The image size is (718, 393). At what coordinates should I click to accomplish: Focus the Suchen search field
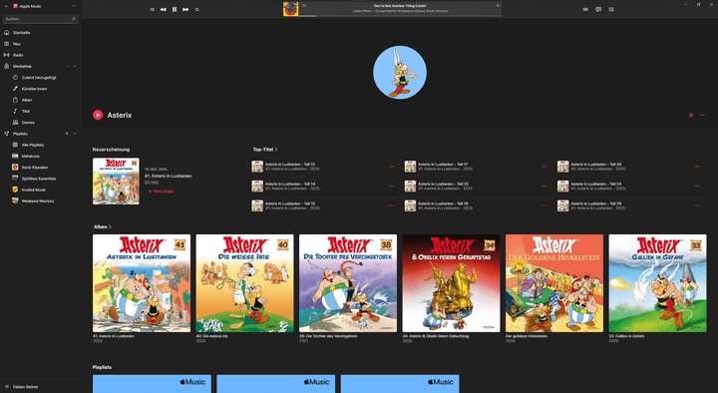40,19
